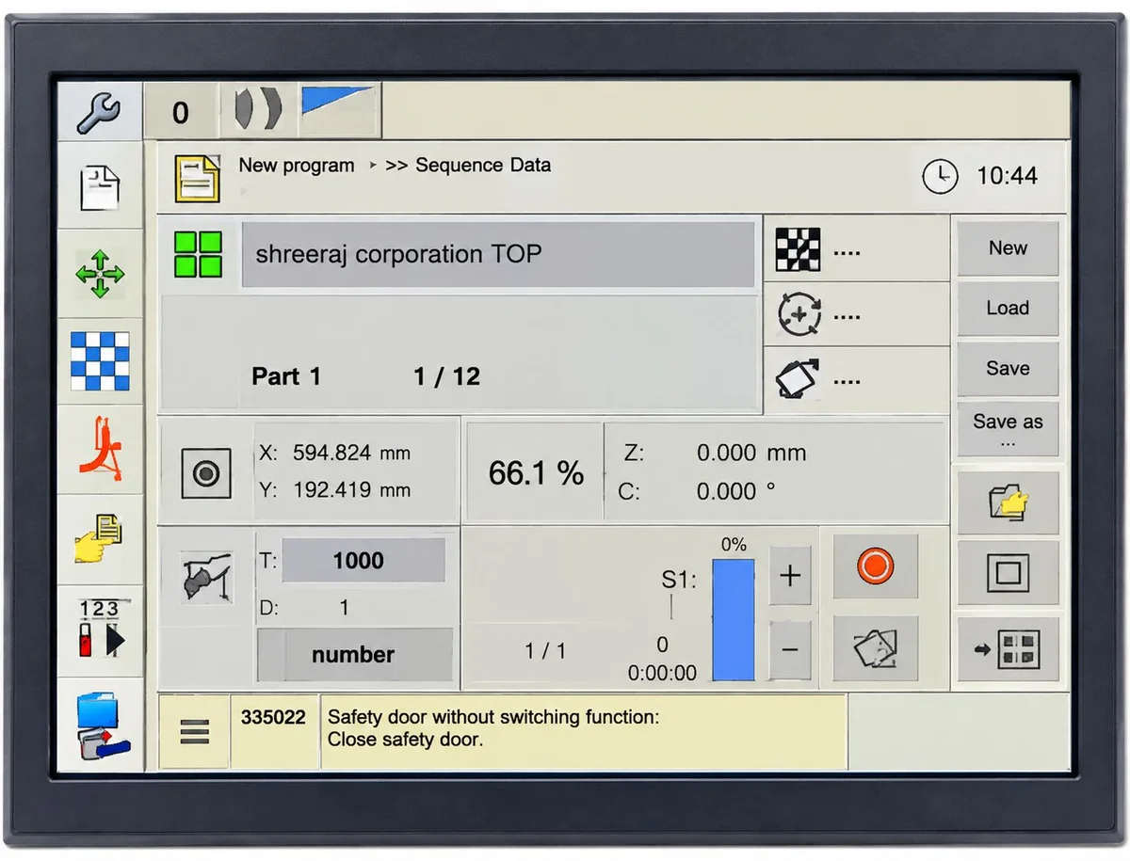The width and height of the screenshot is (1130, 861).
Task: Open the wrench maintenance icon
Action: [x=99, y=112]
